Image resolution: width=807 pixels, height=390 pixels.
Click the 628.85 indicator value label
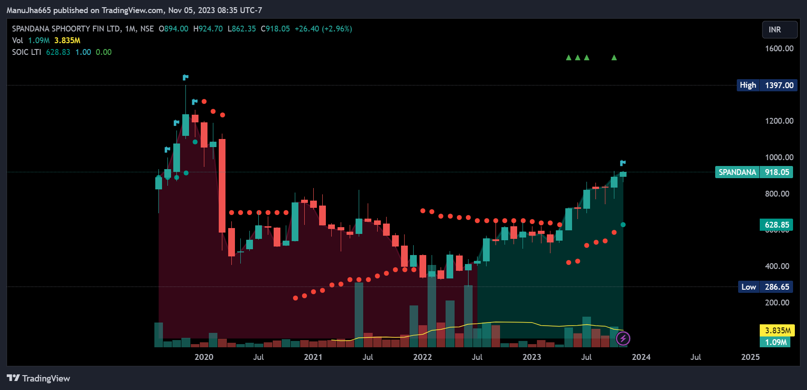(x=776, y=225)
